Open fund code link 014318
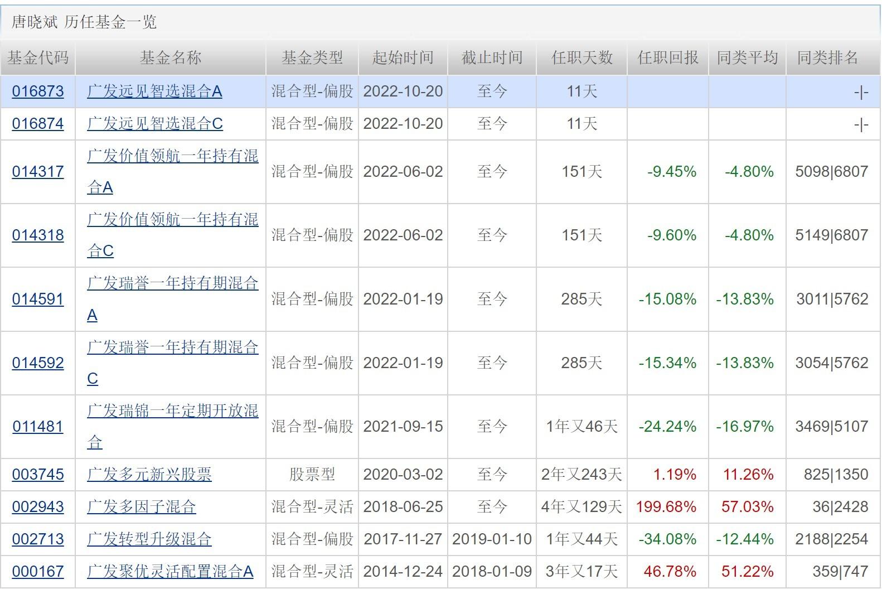This screenshot has width=882, height=589. coord(38,235)
